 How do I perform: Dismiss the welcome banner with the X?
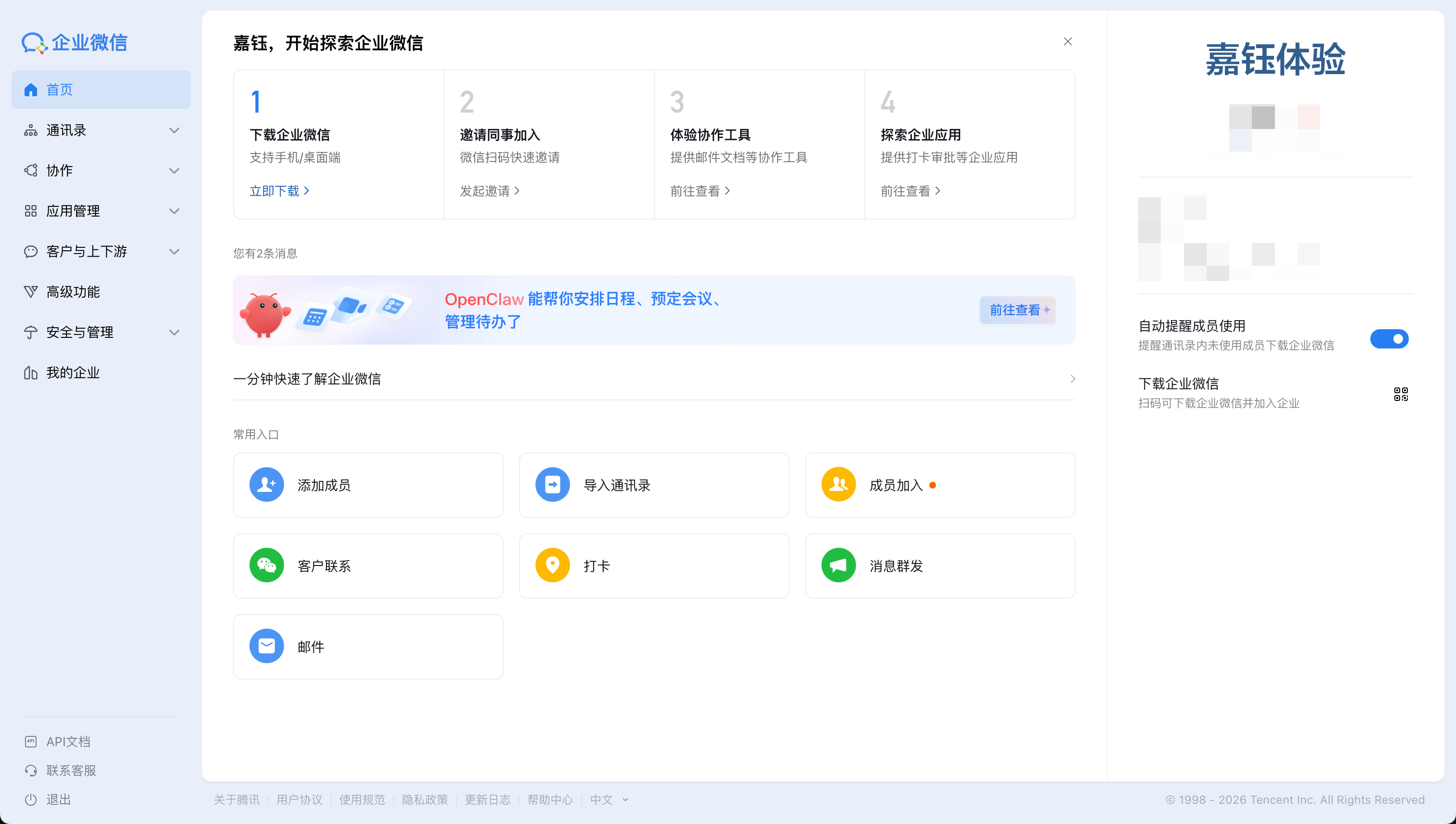[x=1067, y=41]
